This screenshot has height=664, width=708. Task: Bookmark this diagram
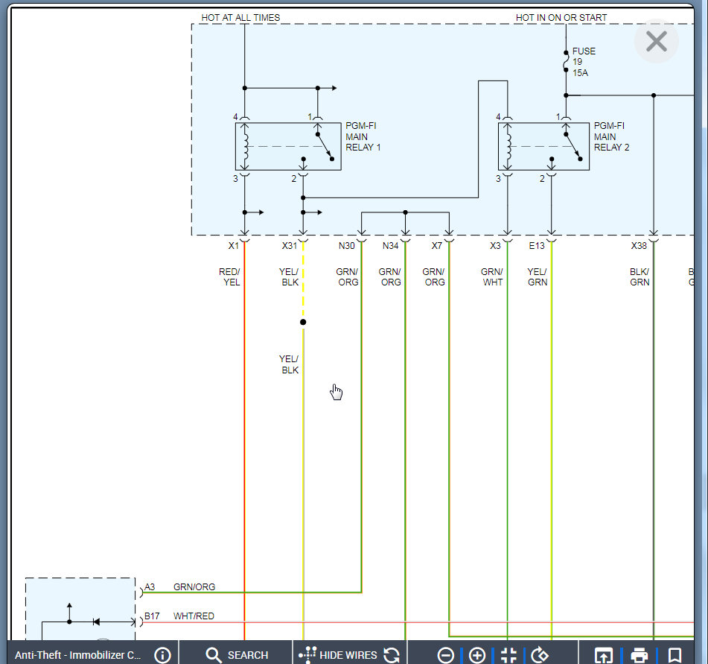(x=674, y=654)
